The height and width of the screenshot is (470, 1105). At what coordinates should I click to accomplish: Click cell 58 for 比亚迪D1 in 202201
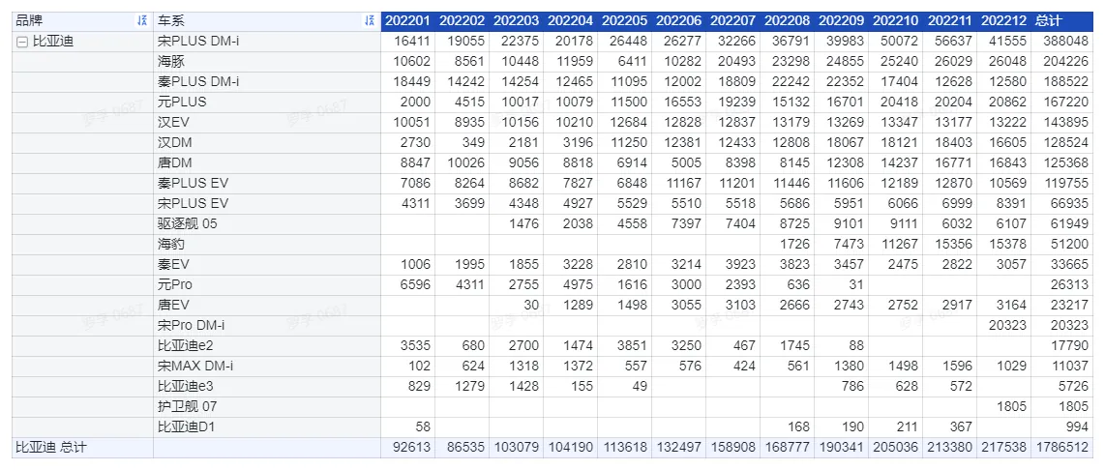[x=423, y=427]
